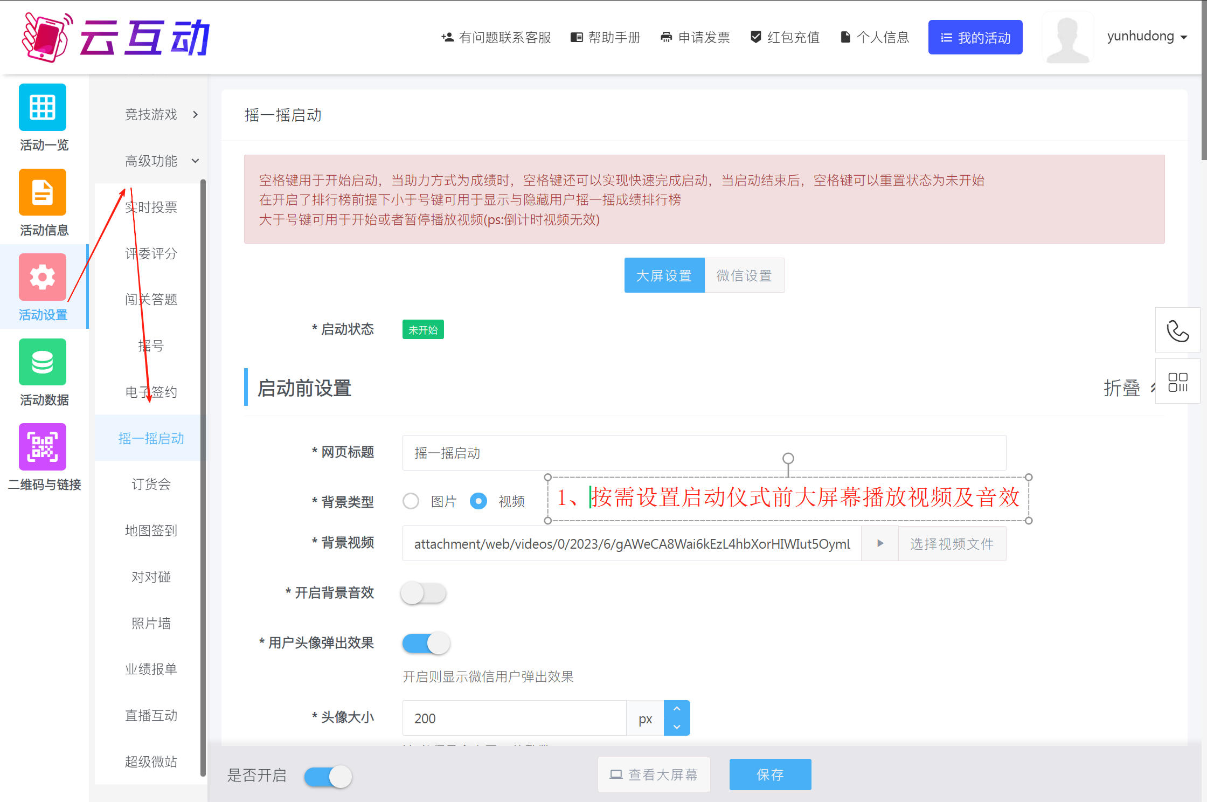
Task: Select 订货会 in the side menu
Action: pos(151,485)
